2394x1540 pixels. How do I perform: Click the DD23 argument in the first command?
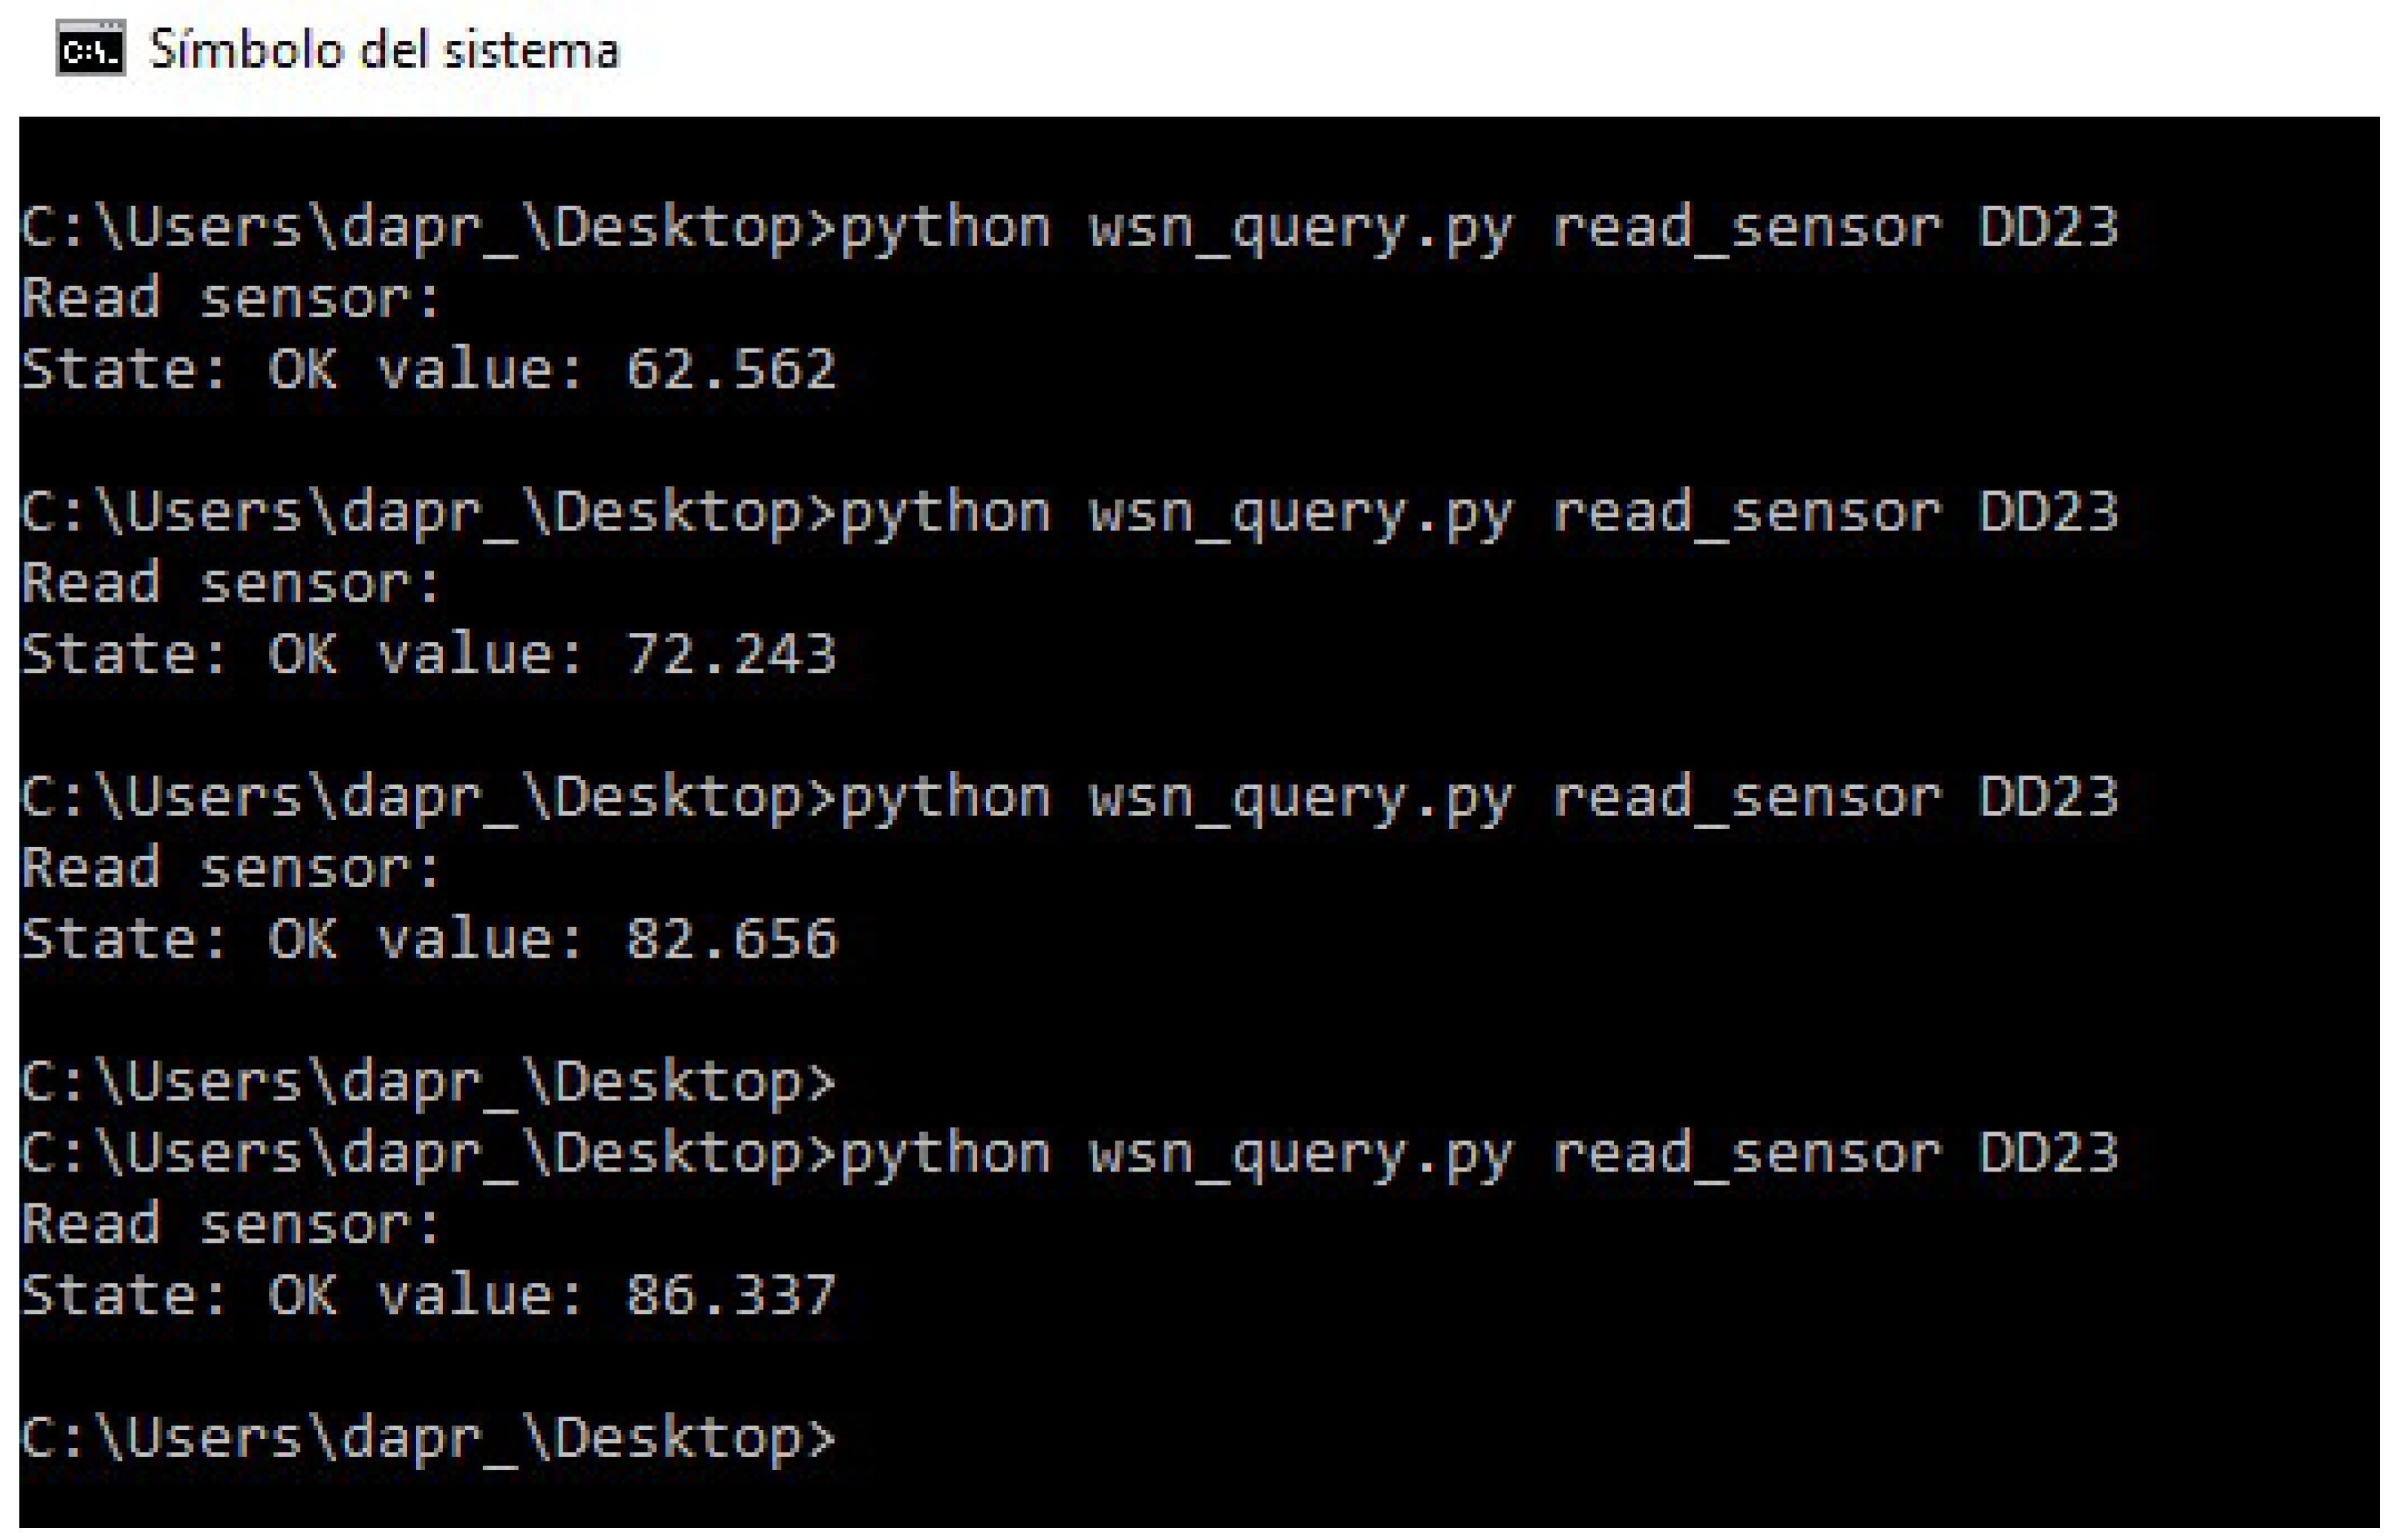click(2048, 227)
